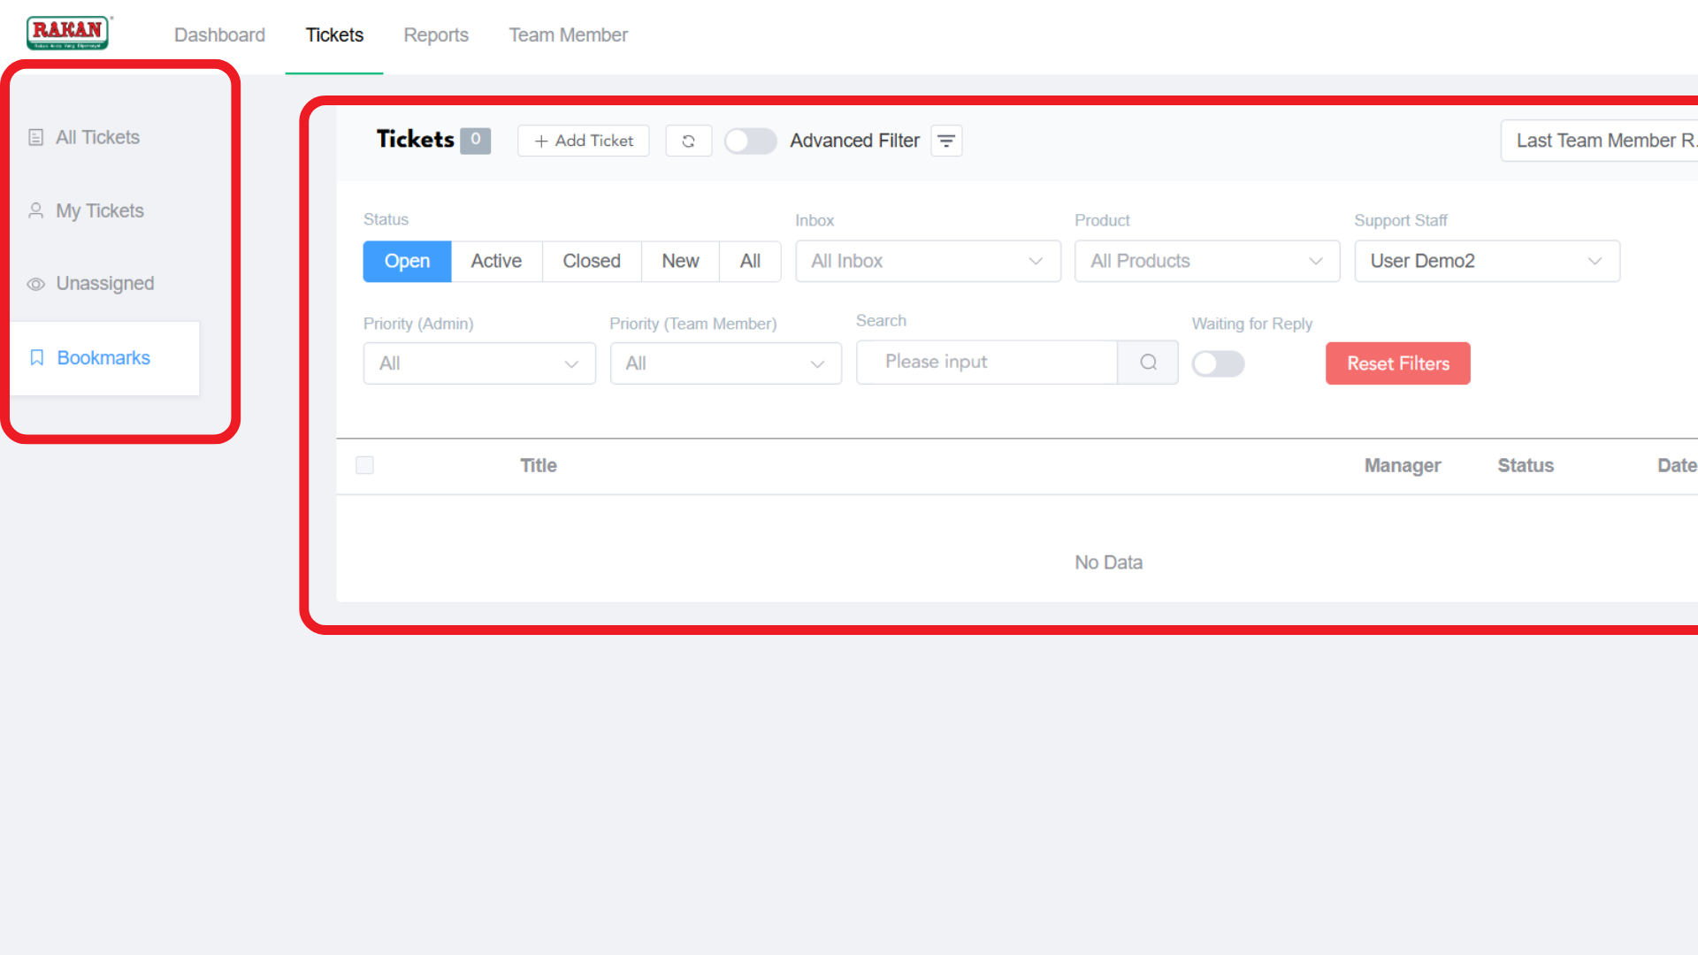Click the Unassigned eye icon
1698x955 pixels.
pyautogui.click(x=35, y=284)
